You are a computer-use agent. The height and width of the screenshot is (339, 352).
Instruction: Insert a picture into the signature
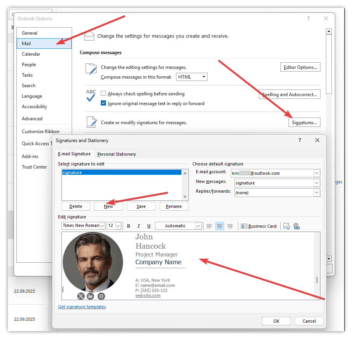287,226
